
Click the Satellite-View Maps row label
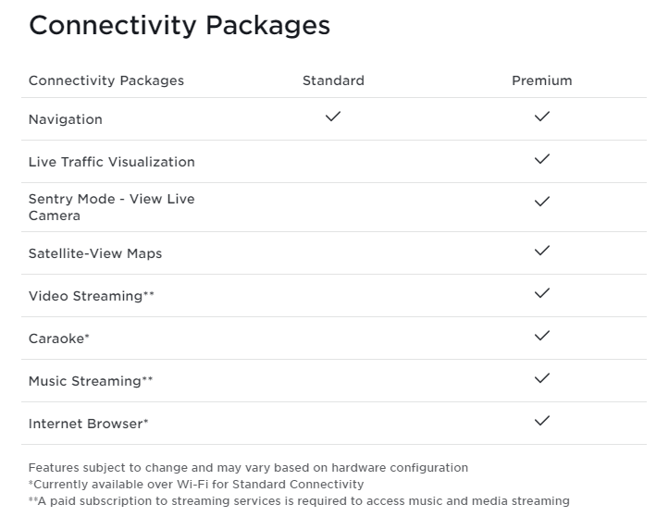pos(95,253)
